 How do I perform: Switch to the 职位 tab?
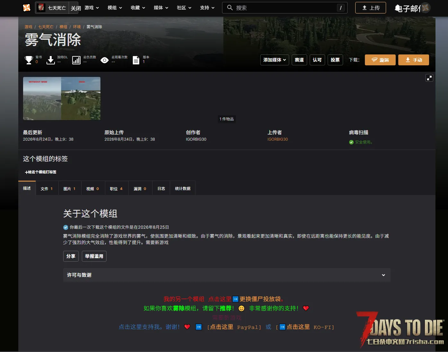(116, 189)
